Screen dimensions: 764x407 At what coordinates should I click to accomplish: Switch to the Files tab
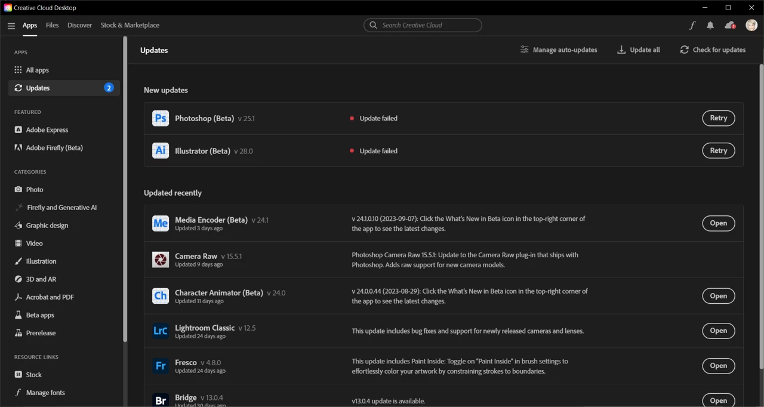point(53,25)
